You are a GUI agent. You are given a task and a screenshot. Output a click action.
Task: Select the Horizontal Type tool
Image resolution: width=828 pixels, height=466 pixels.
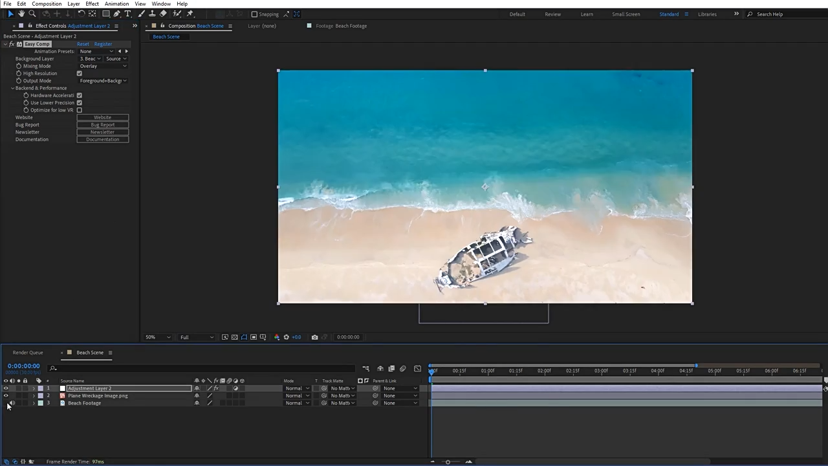pos(127,14)
